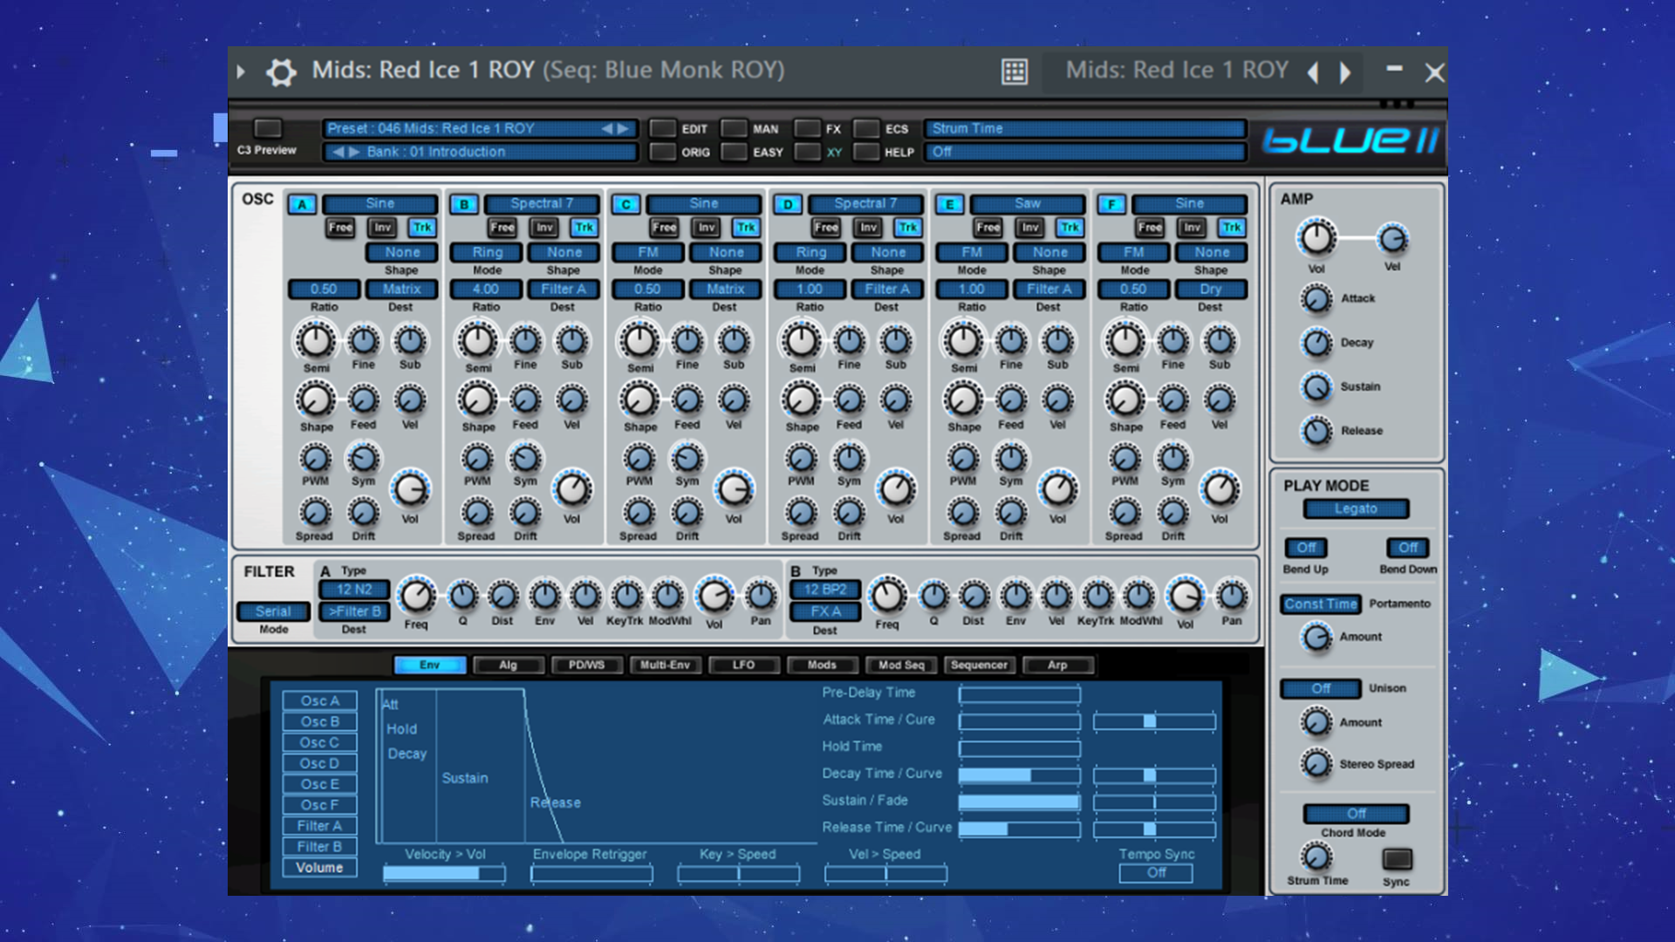Image resolution: width=1675 pixels, height=942 pixels.
Task: Select oscillator D button
Action: pos(788,204)
